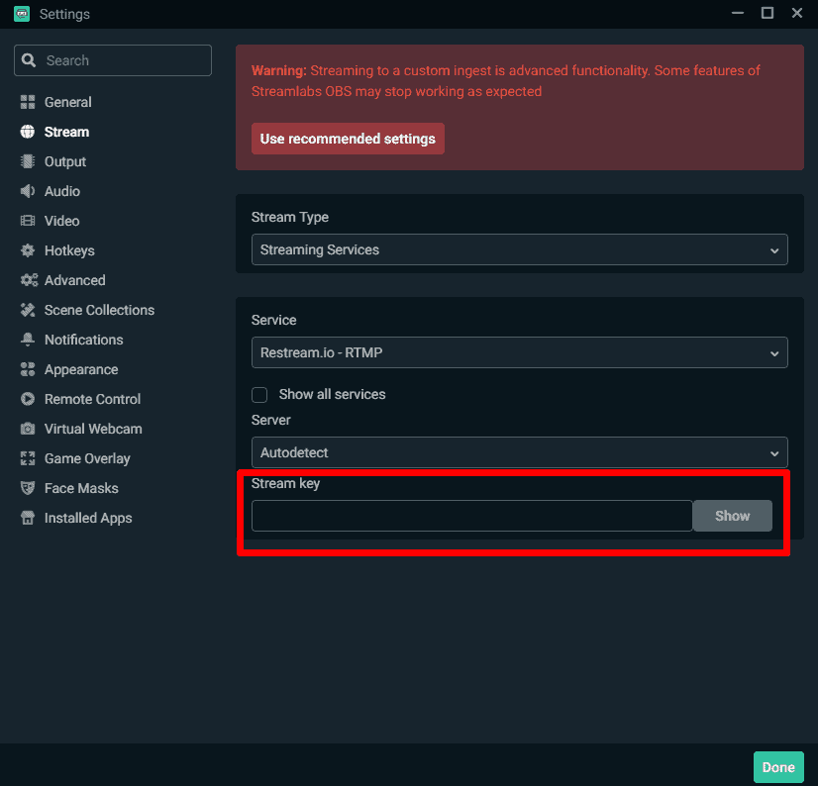Click the Game Overlay expand icon

pos(28,459)
